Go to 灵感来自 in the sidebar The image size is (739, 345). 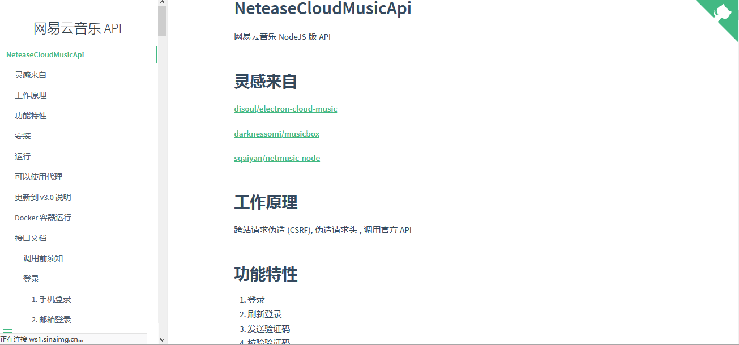pos(31,75)
